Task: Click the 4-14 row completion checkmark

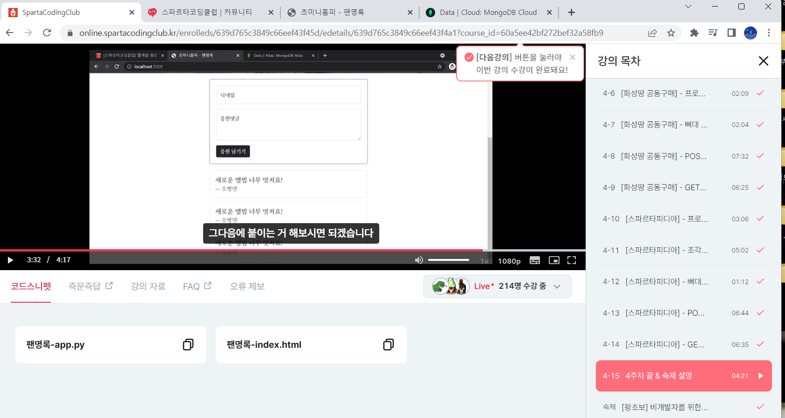Action: coord(760,344)
